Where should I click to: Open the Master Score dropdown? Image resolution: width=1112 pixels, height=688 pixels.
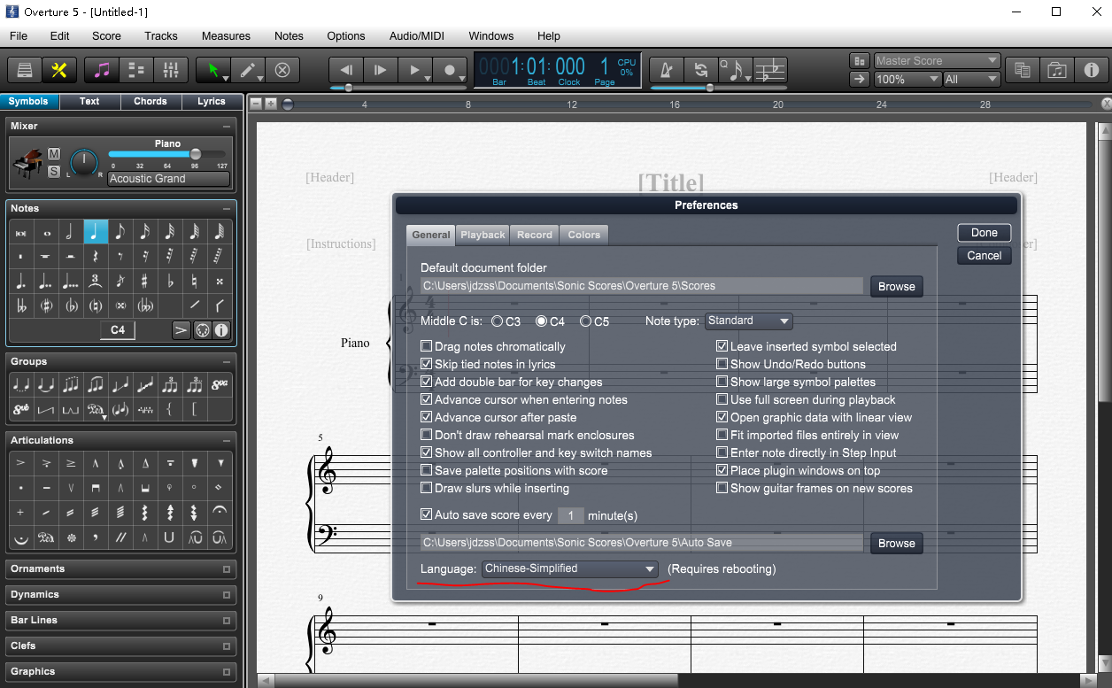click(937, 60)
